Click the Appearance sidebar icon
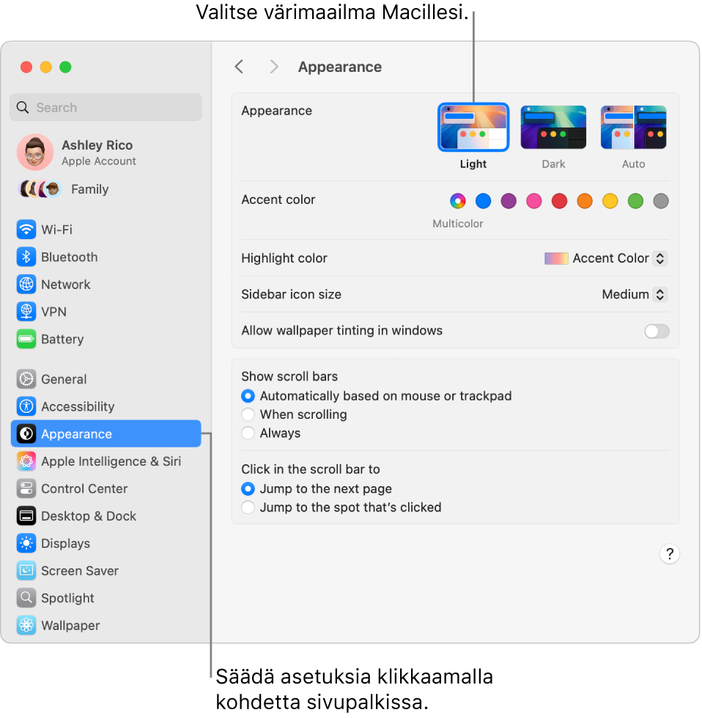Image resolution: width=702 pixels, height=718 pixels. [26, 434]
